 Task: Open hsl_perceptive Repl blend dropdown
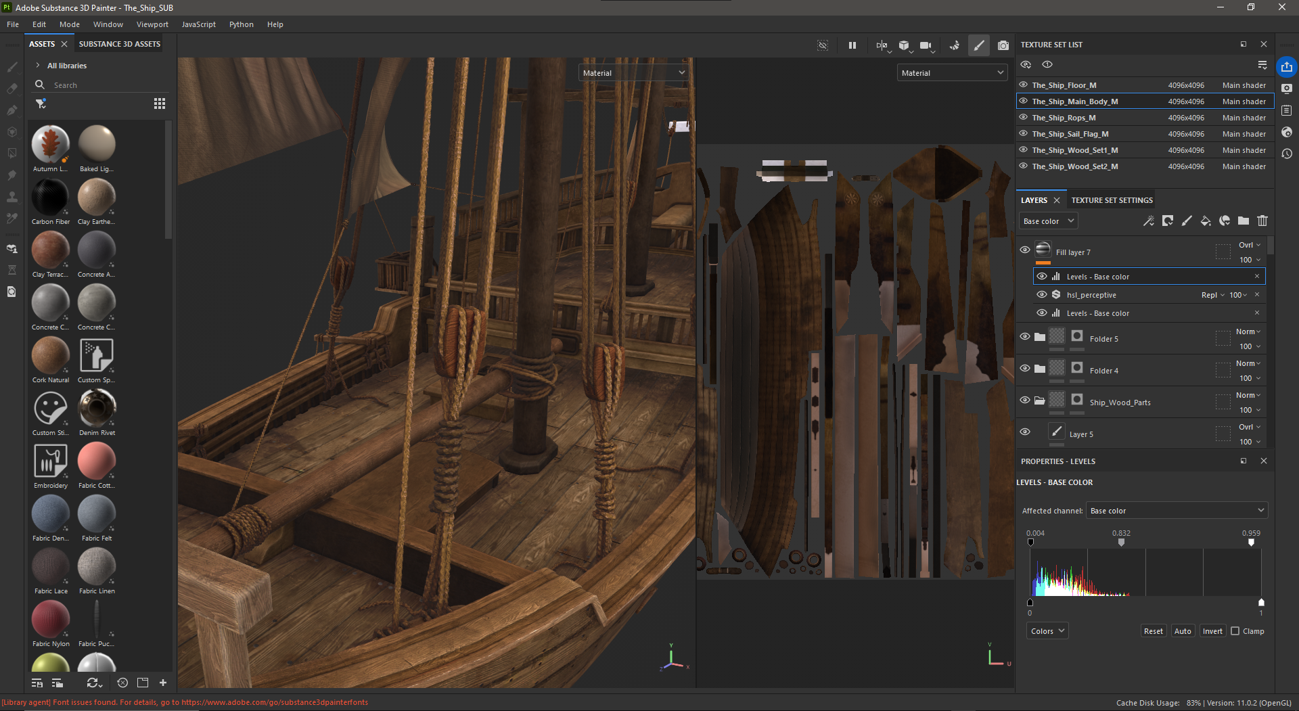(1213, 295)
